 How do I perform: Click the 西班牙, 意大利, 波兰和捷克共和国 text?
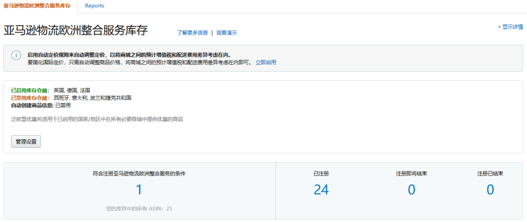pyautogui.click(x=92, y=97)
